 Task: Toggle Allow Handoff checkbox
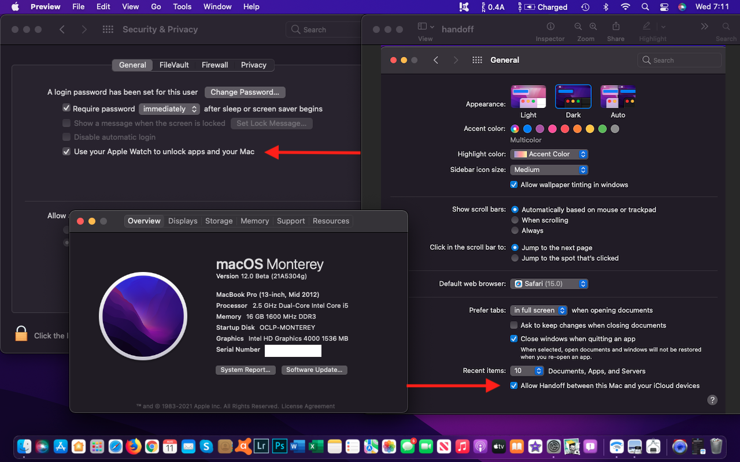click(x=514, y=386)
